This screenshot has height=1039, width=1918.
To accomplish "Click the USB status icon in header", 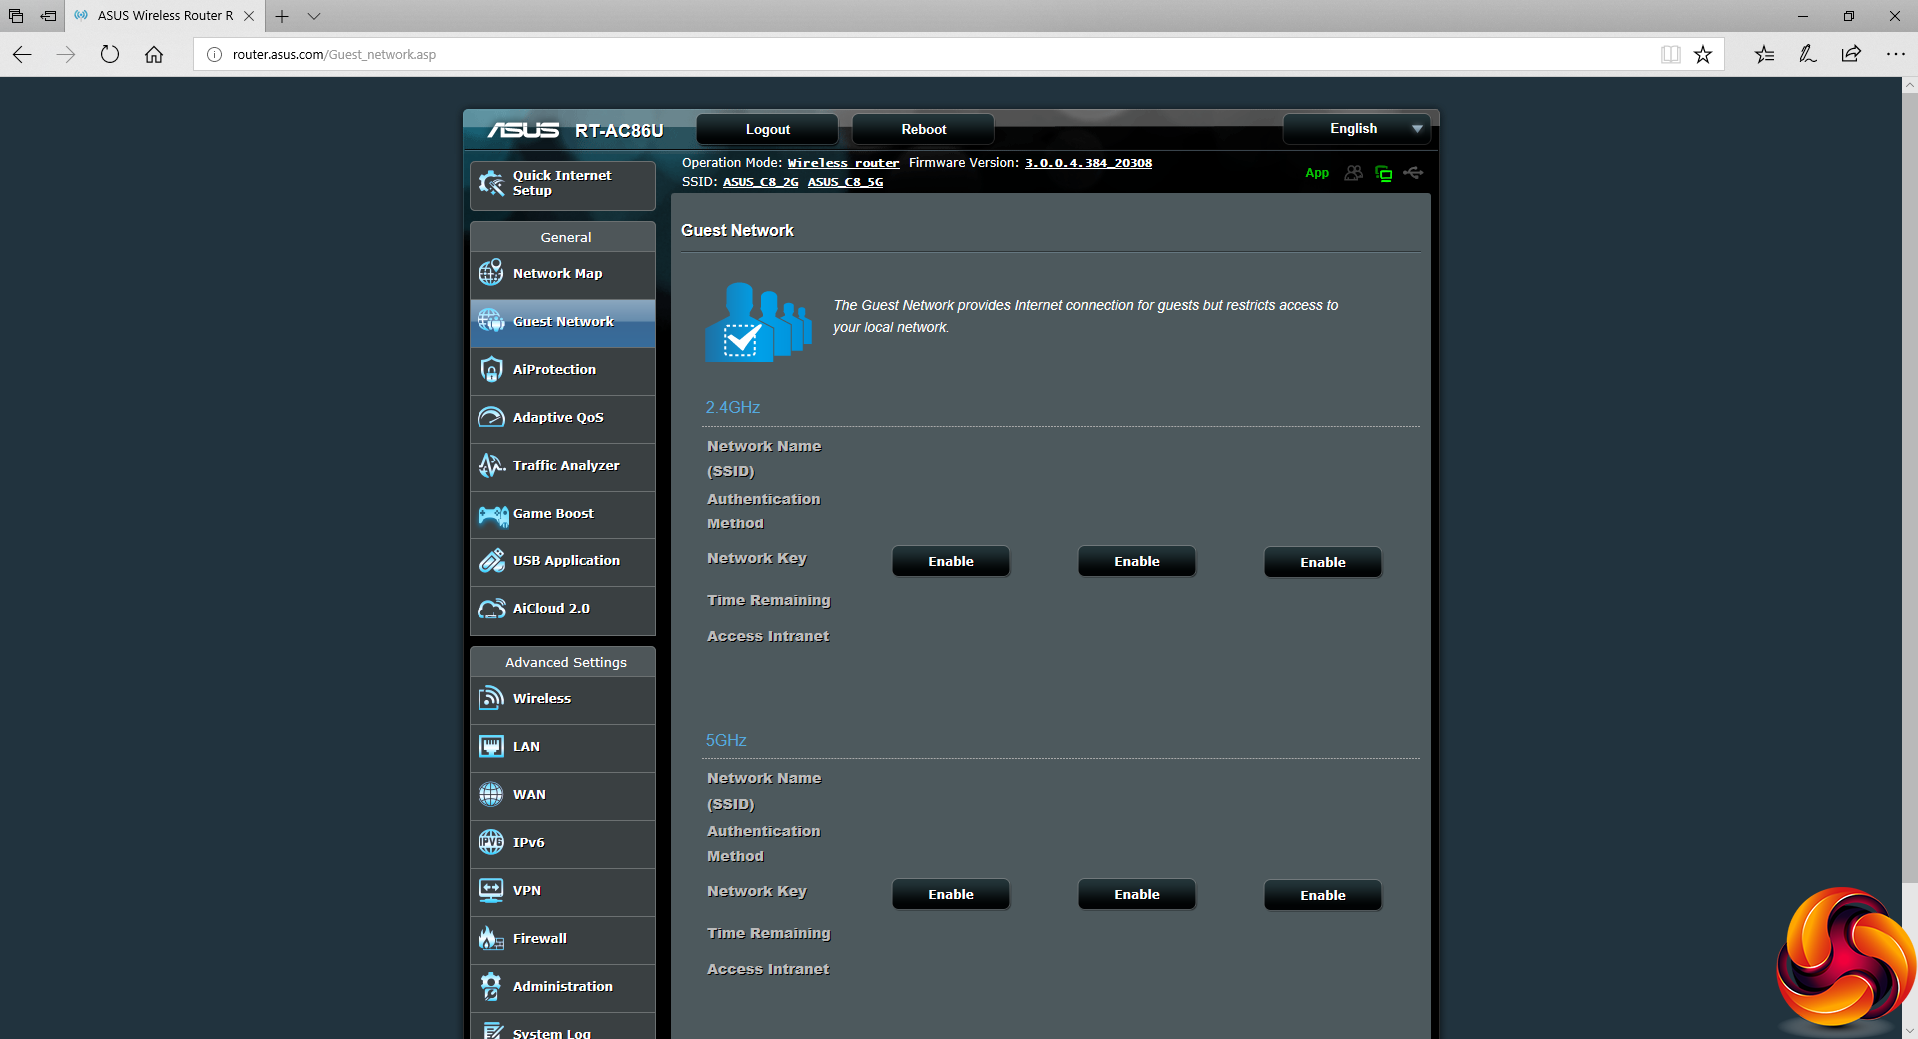I will (x=1413, y=173).
